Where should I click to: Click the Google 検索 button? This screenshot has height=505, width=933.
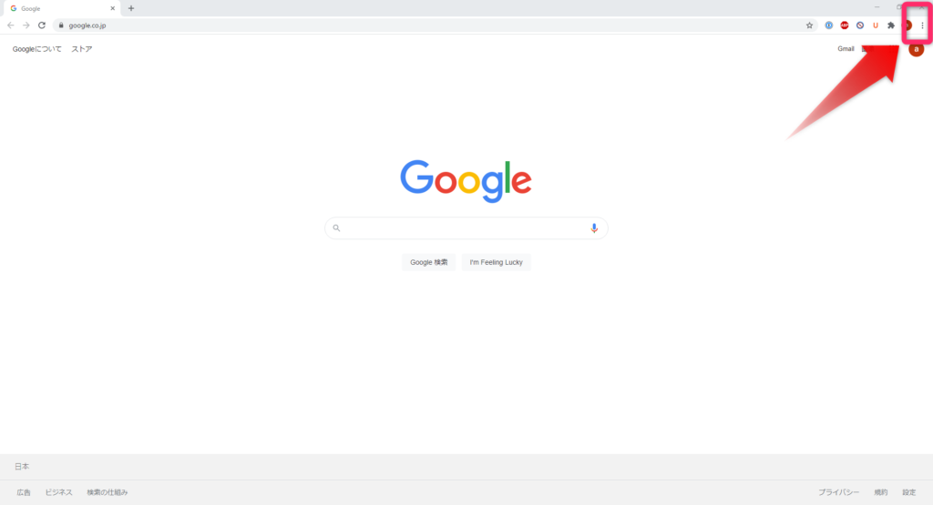(x=428, y=262)
